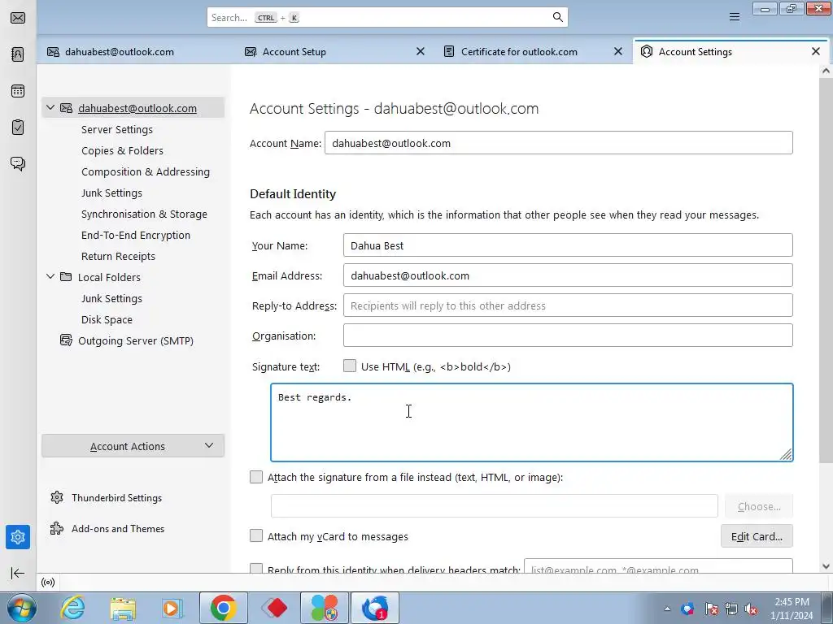Viewport: 833px width, 624px height.
Task: Click the Local Folders folder icon
Action: (x=66, y=277)
